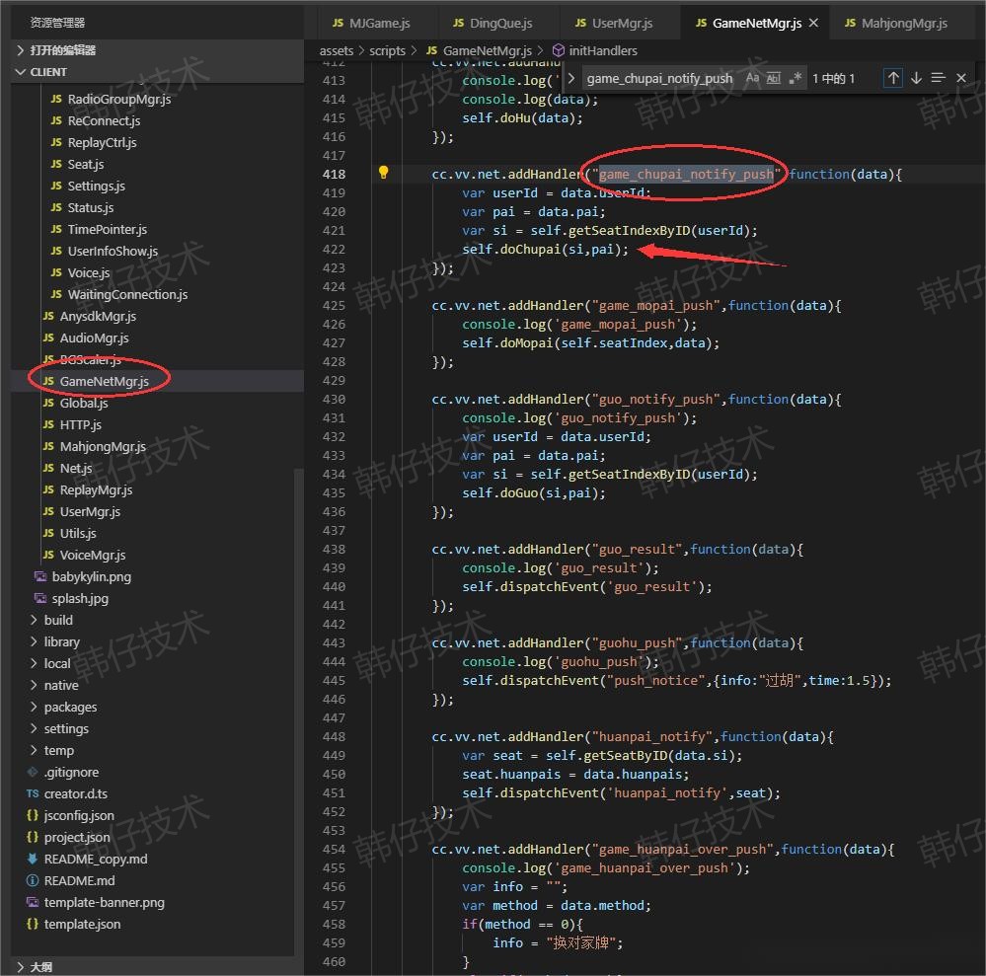Open Seat.js file

pos(86,164)
